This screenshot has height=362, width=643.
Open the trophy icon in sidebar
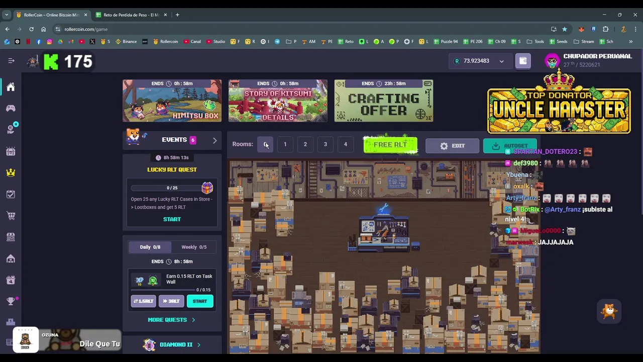pyautogui.click(x=11, y=301)
